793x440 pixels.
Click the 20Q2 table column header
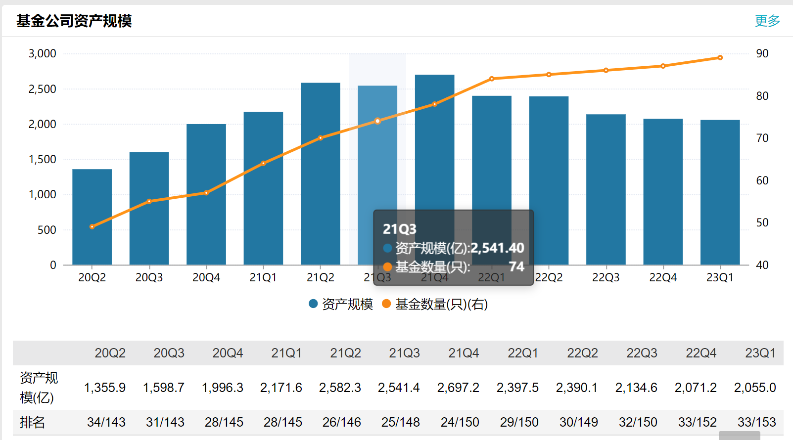[110, 353]
